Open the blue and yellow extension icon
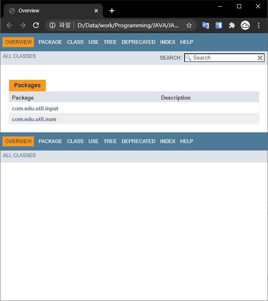The width and height of the screenshot is (268, 301). tap(219, 25)
